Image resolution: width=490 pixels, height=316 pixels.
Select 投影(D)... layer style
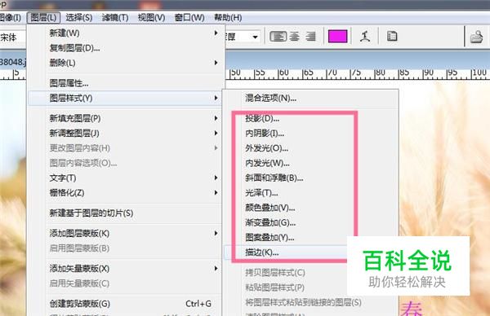[310, 118]
